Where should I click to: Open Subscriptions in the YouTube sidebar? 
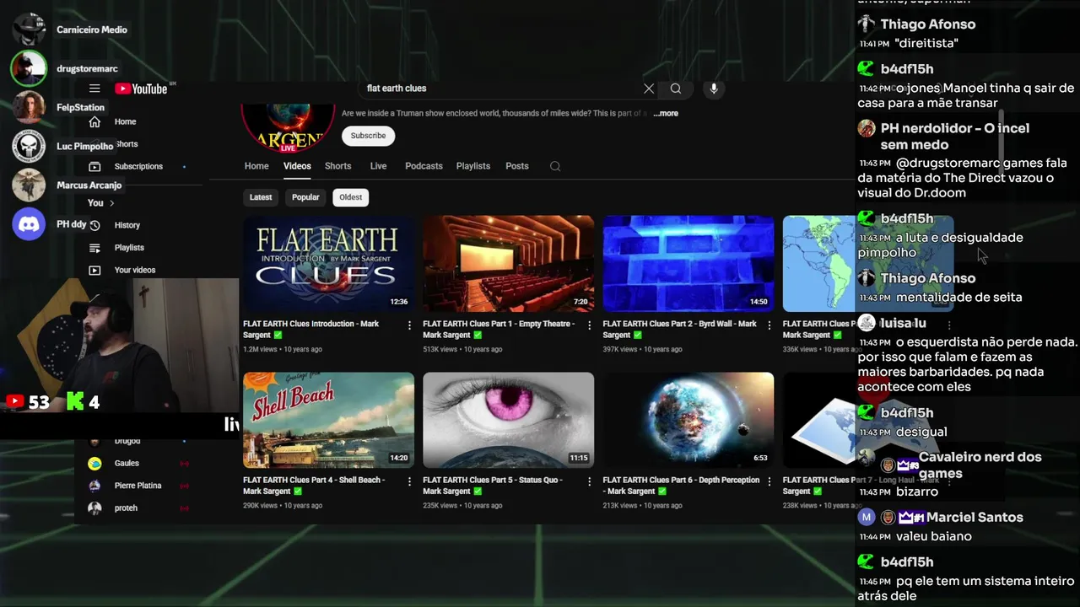139,166
